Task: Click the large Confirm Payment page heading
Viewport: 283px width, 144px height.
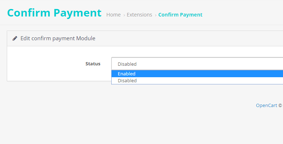Action: pos(54,13)
